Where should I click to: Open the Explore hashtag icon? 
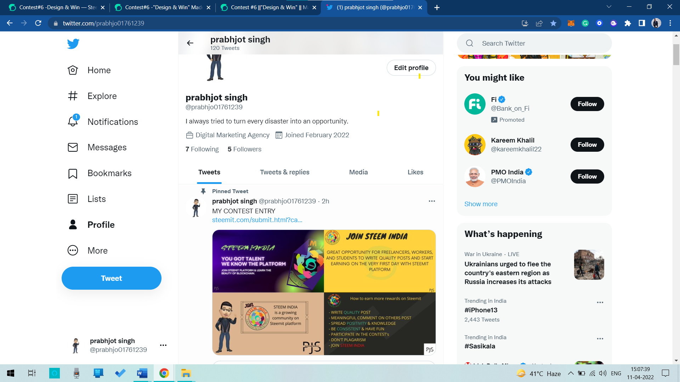(73, 96)
